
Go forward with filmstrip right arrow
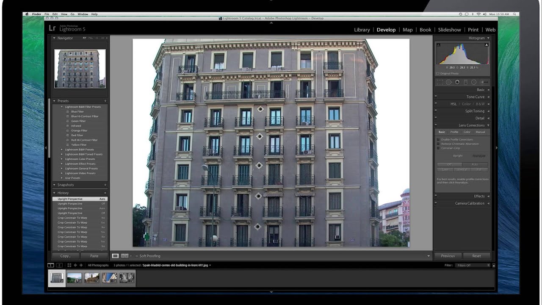pos(81,265)
